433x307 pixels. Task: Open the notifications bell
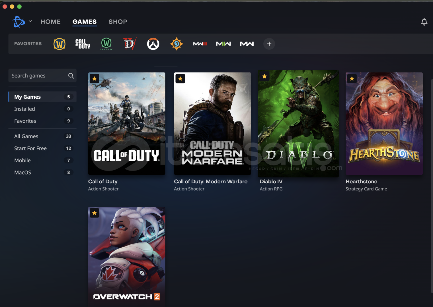tap(424, 22)
